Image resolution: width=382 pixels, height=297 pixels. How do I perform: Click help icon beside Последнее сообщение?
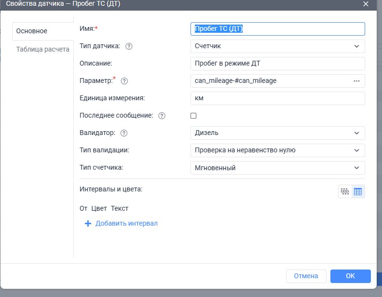(x=162, y=116)
